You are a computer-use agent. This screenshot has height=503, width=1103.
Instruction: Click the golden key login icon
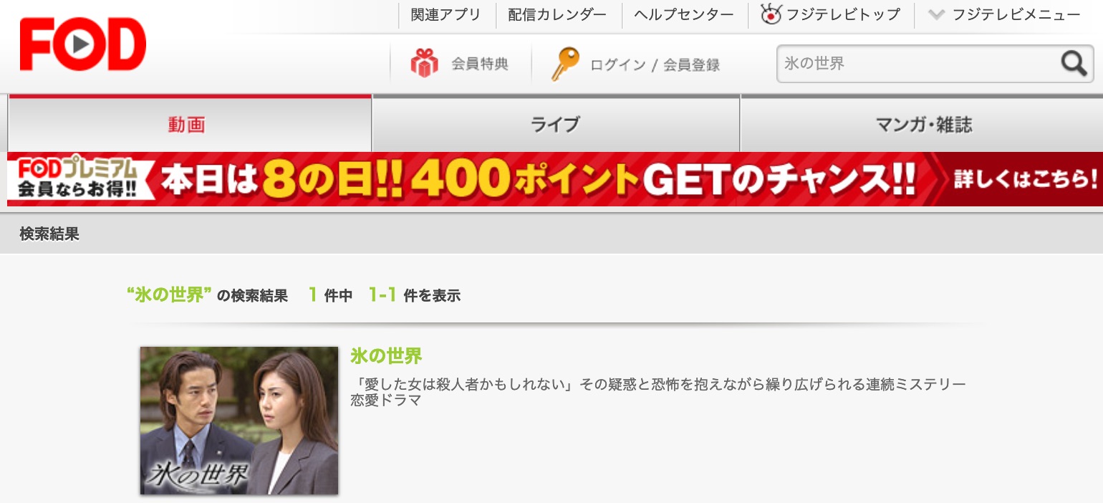(x=564, y=64)
